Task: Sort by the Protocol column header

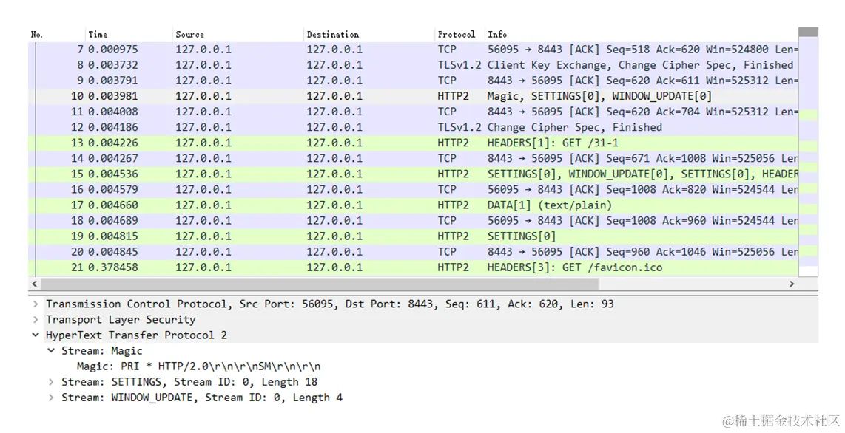Action: point(460,35)
